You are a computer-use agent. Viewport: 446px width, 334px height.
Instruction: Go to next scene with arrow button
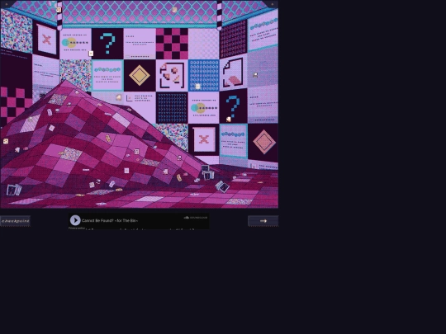coord(263,221)
